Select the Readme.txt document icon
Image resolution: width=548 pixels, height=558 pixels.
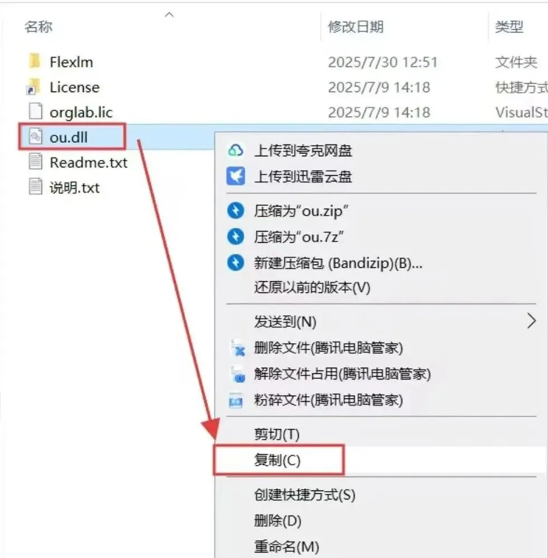coord(35,162)
